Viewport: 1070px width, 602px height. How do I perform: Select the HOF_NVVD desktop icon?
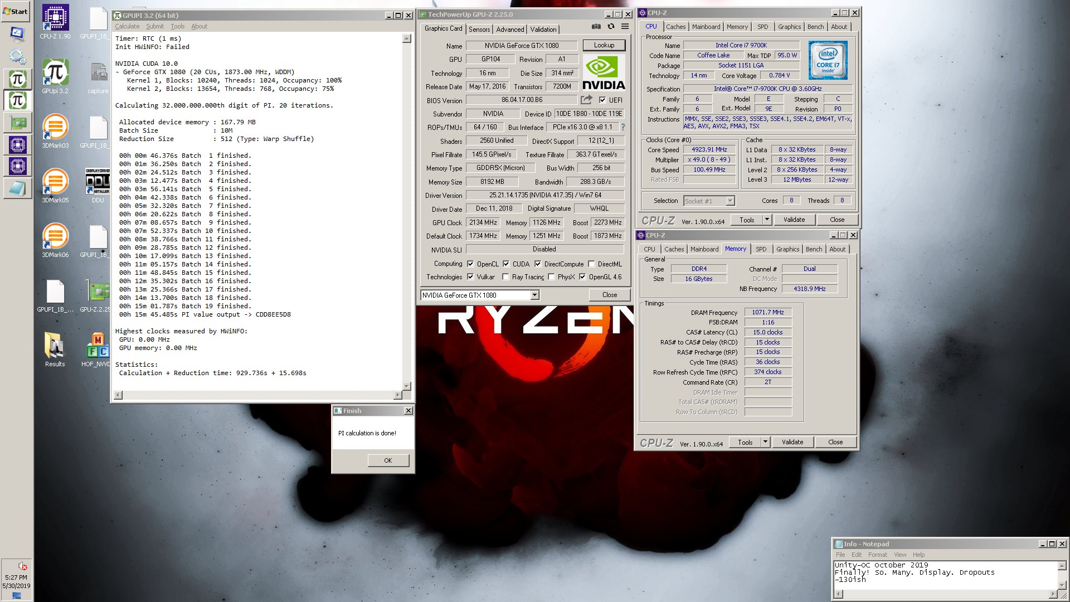96,349
